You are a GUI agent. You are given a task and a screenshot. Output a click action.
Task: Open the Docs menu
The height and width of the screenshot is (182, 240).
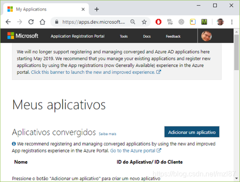click(x=147, y=36)
